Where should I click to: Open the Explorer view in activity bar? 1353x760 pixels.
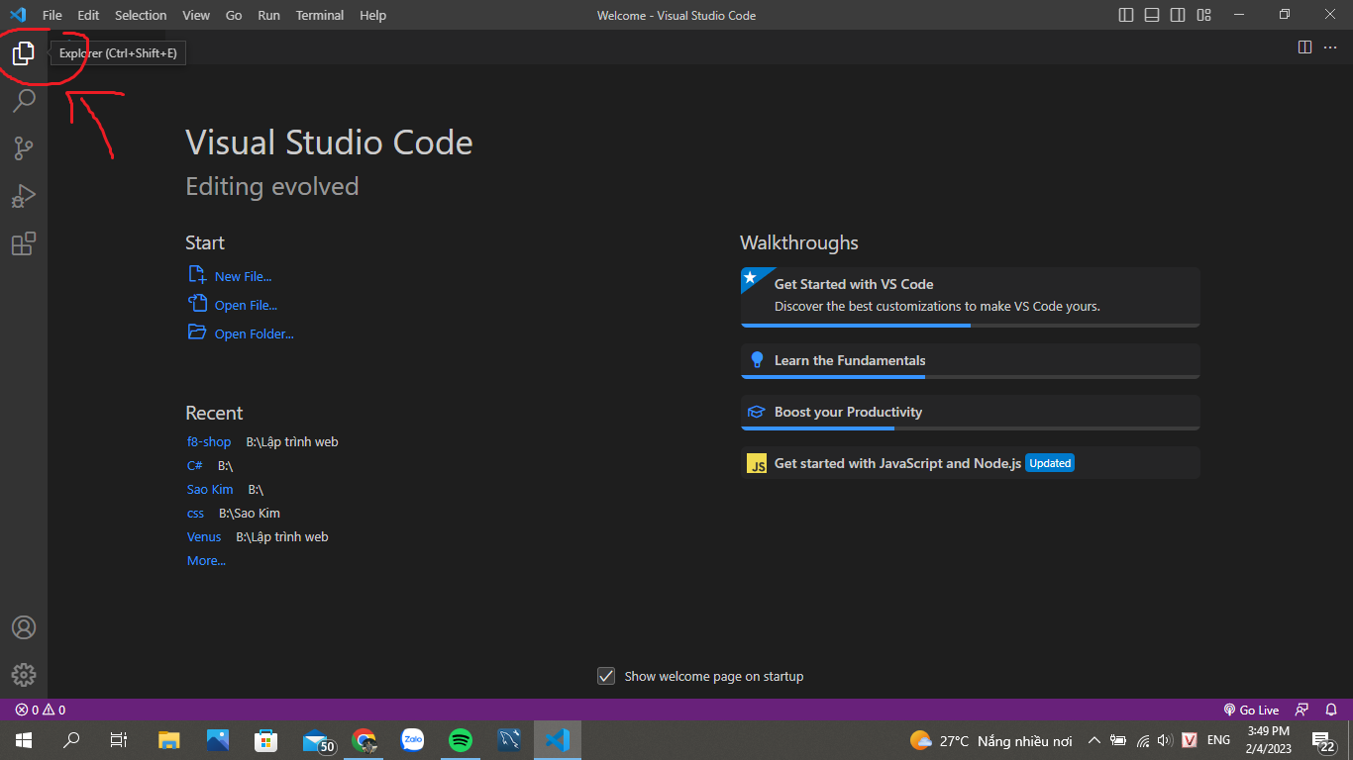(24, 53)
